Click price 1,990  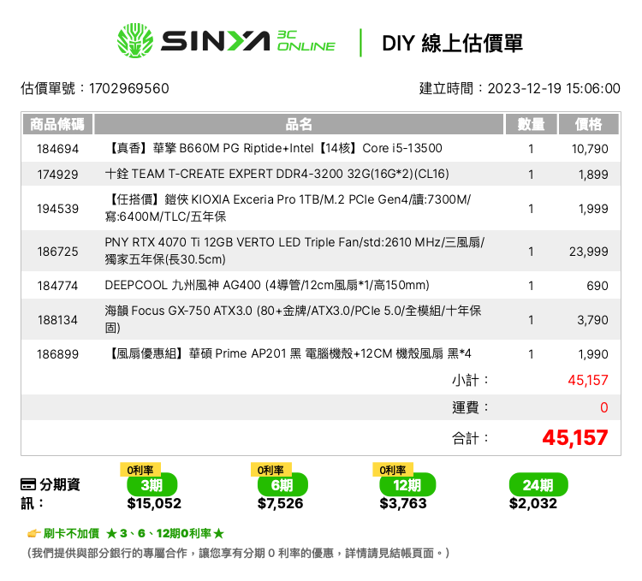[593, 354]
